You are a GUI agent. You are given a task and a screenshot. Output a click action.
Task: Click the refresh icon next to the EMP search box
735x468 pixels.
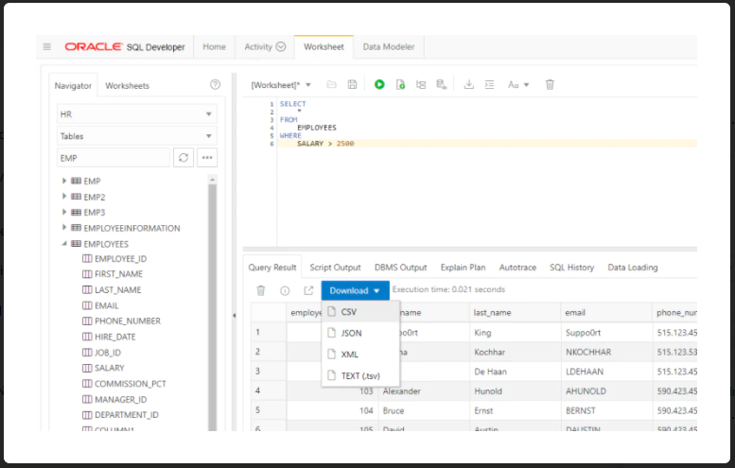point(184,157)
